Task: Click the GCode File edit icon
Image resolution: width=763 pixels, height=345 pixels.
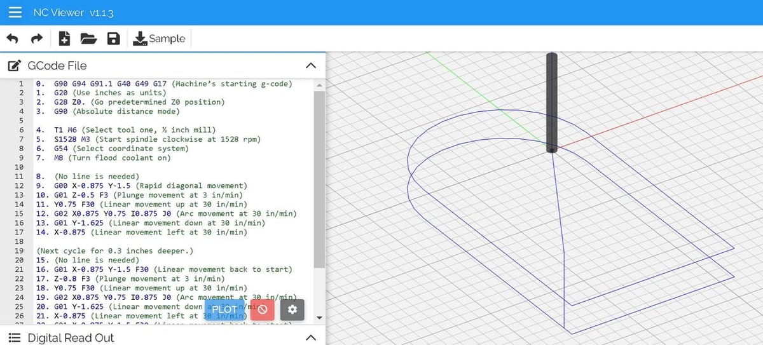Action: (x=13, y=65)
